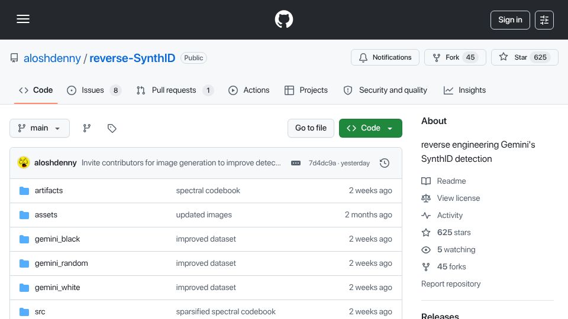Open the Readme link in About
The image size is (568, 319).
pos(444,181)
